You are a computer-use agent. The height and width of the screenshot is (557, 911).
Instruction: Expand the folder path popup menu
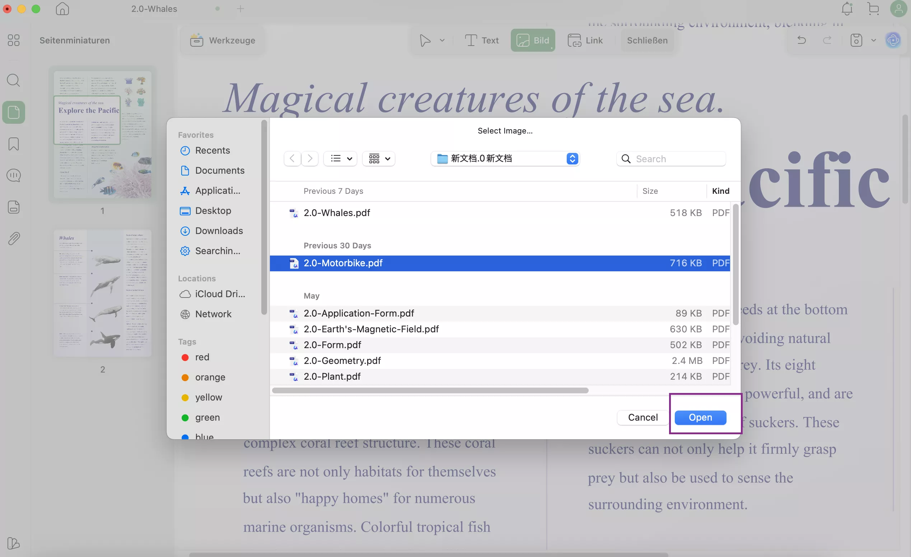click(505, 159)
